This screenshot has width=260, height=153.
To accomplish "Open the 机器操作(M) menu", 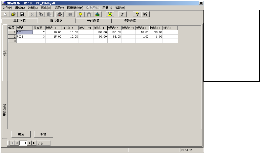I will [x=75, y=8].
